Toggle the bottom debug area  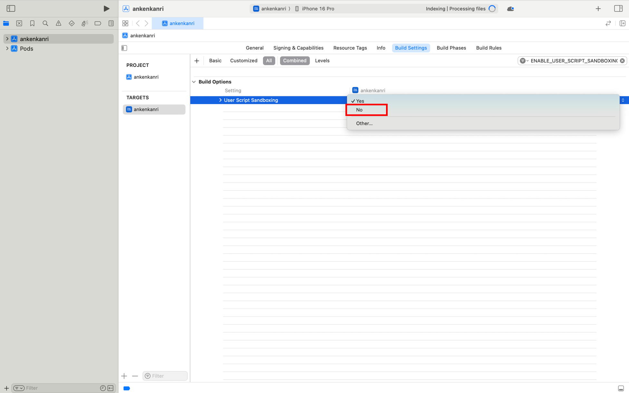click(x=621, y=388)
